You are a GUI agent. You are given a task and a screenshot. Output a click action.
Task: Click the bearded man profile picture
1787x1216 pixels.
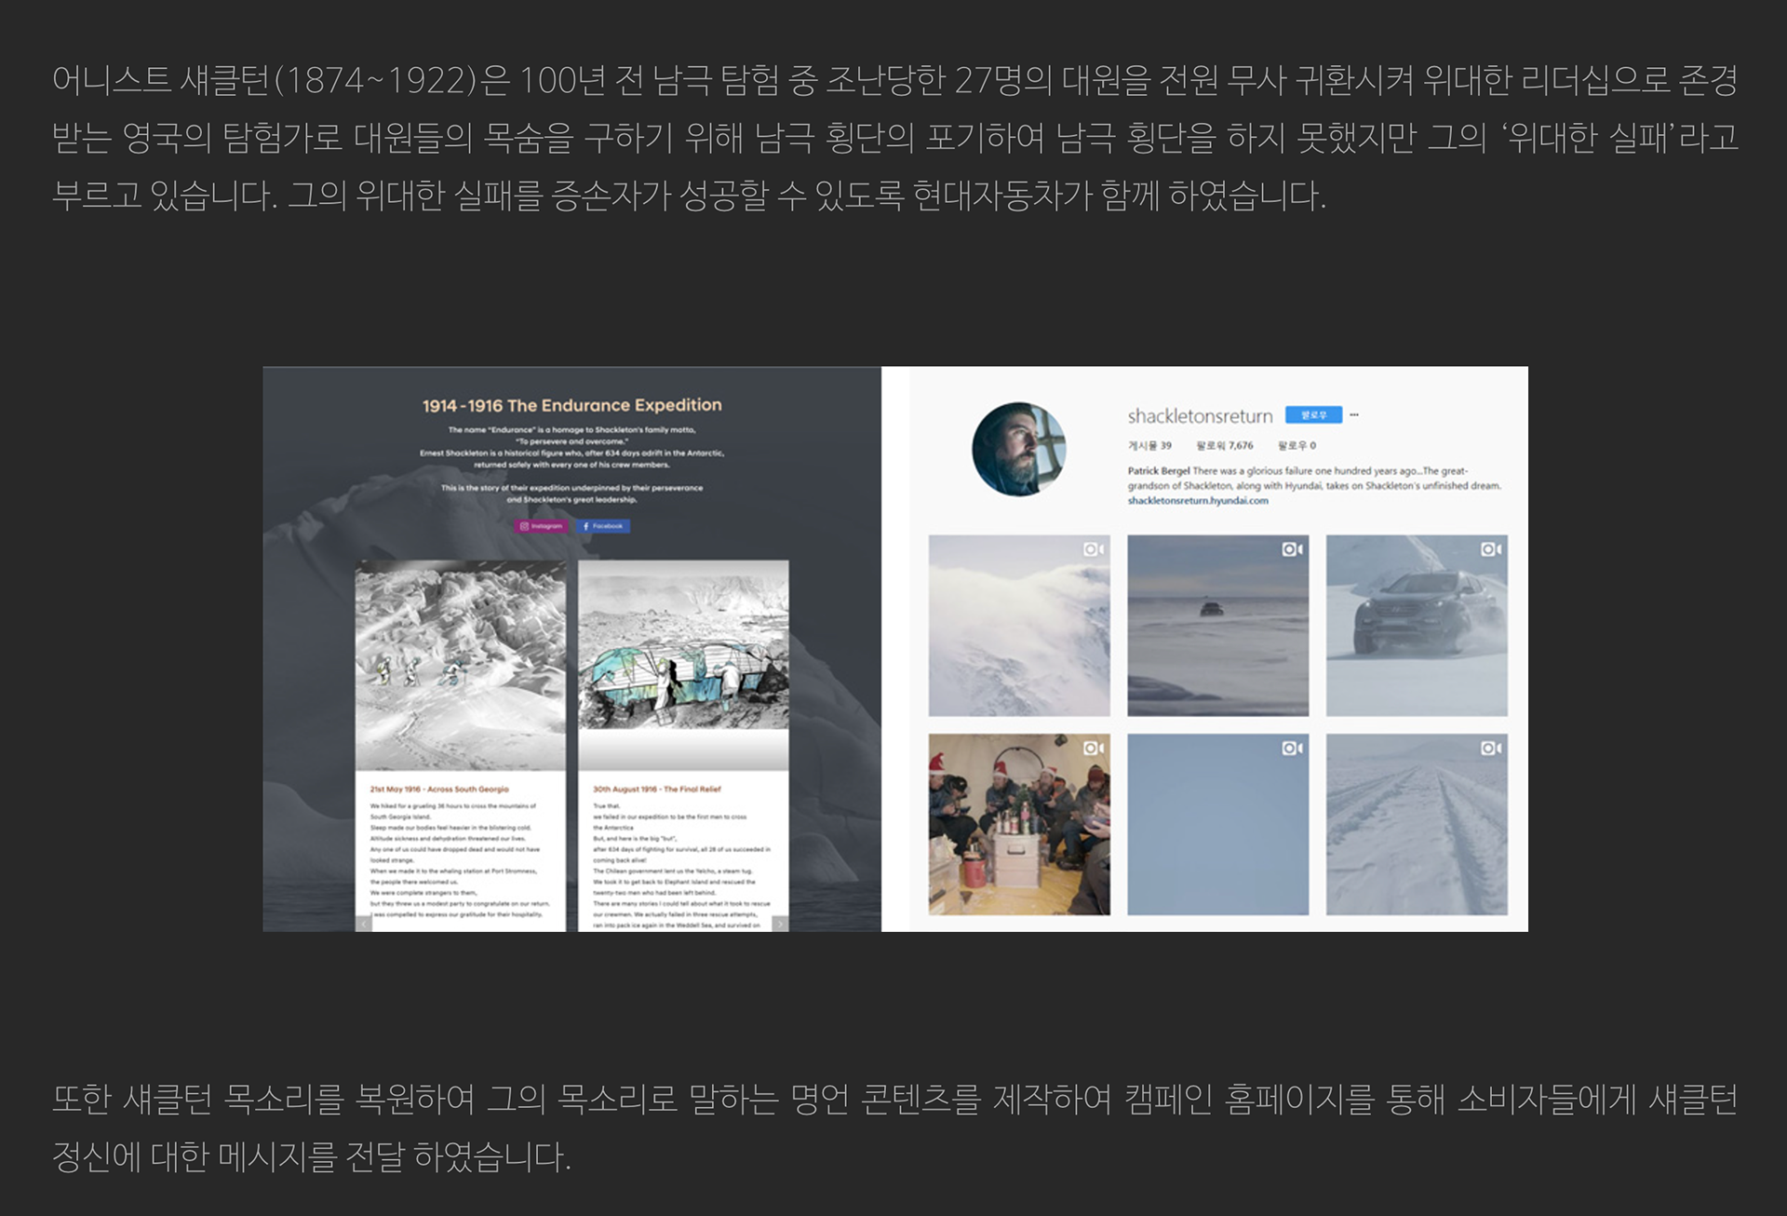(x=1018, y=450)
